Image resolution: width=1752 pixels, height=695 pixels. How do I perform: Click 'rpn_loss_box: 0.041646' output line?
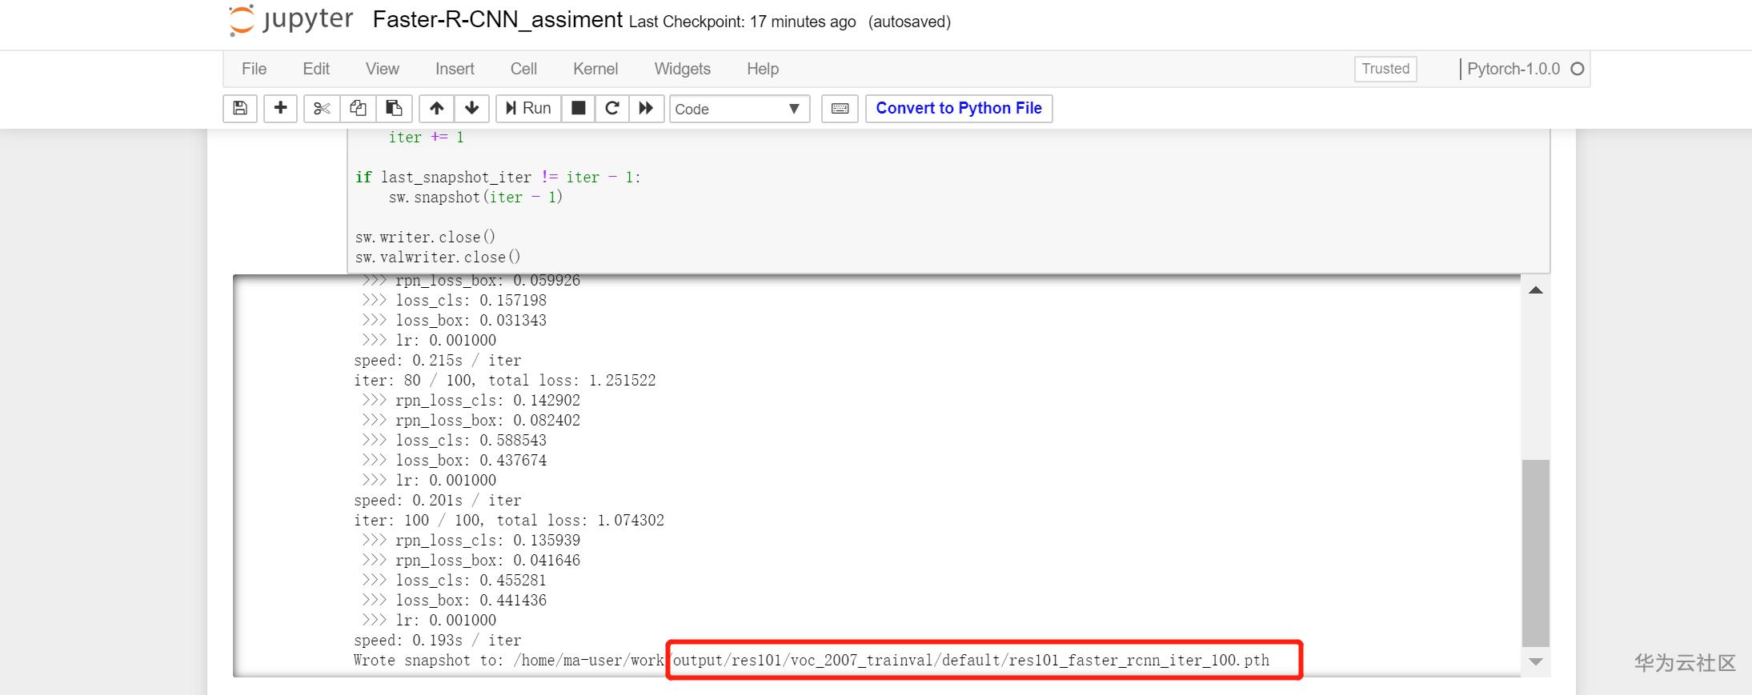[x=471, y=561]
